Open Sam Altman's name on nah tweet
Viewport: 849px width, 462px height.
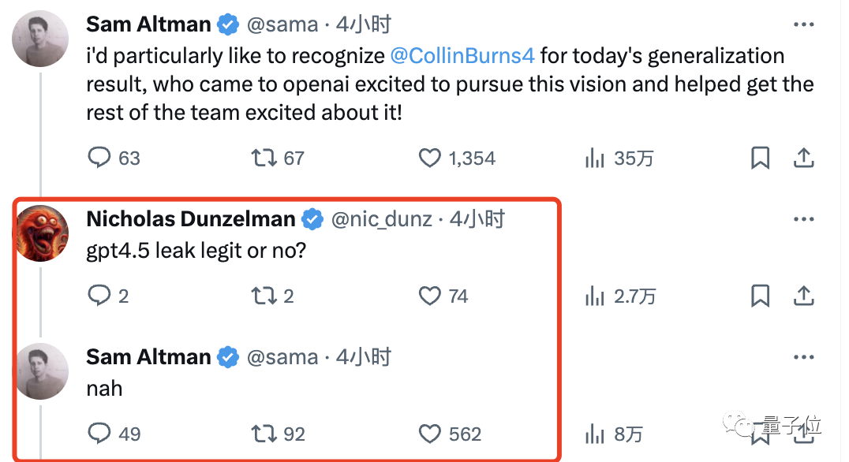pyautogui.click(x=148, y=357)
